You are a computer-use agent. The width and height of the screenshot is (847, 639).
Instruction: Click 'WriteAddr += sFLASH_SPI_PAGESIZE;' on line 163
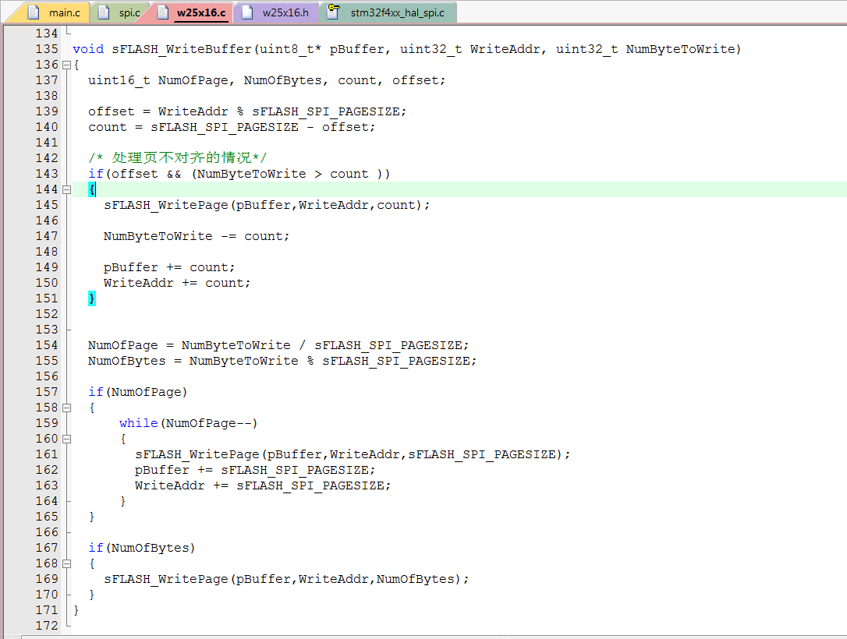(x=263, y=485)
